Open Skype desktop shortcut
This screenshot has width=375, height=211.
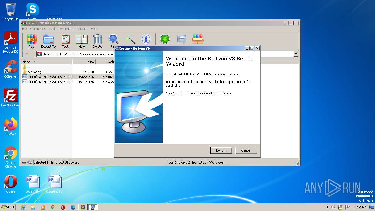click(x=32, y=12)
